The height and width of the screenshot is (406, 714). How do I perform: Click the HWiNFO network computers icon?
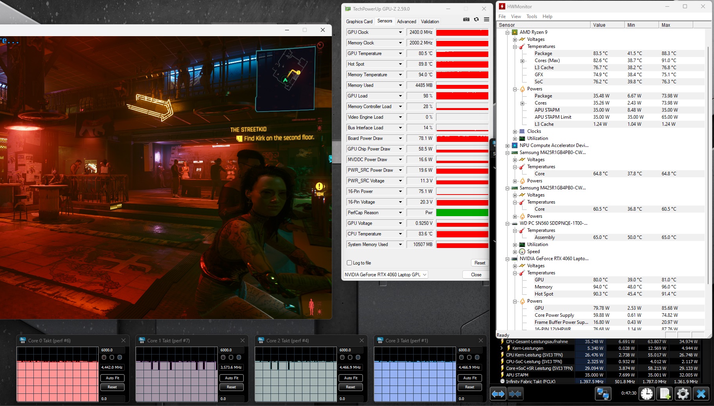pyautogui.click(x=603, y=393)
